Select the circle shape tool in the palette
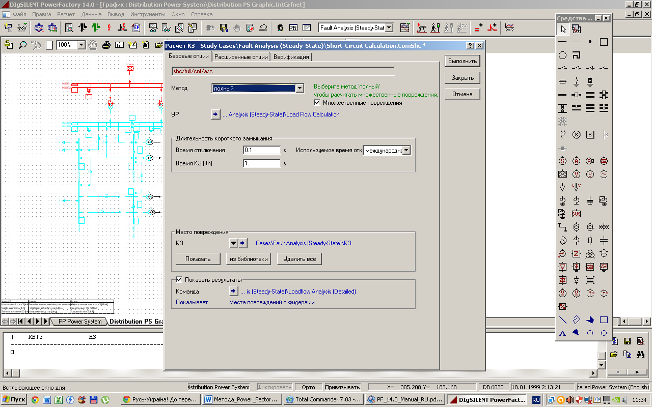The width and height of the screenshot is (652, 407). (563, 55)
